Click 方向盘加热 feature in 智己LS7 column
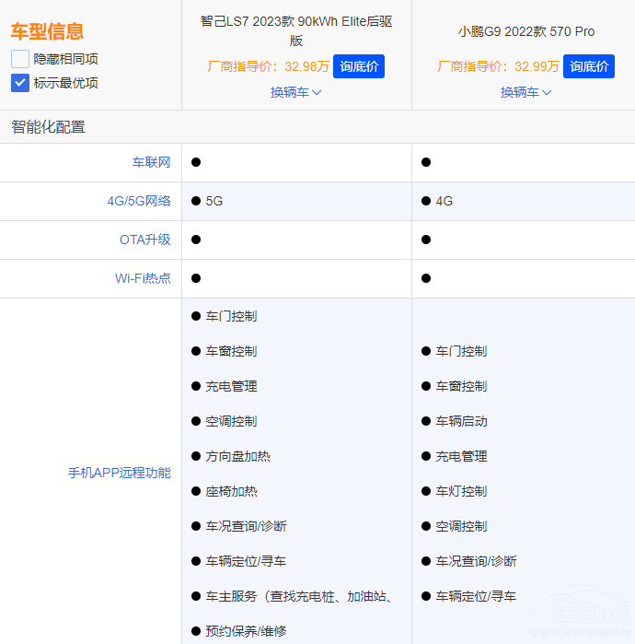 [237, 456]
